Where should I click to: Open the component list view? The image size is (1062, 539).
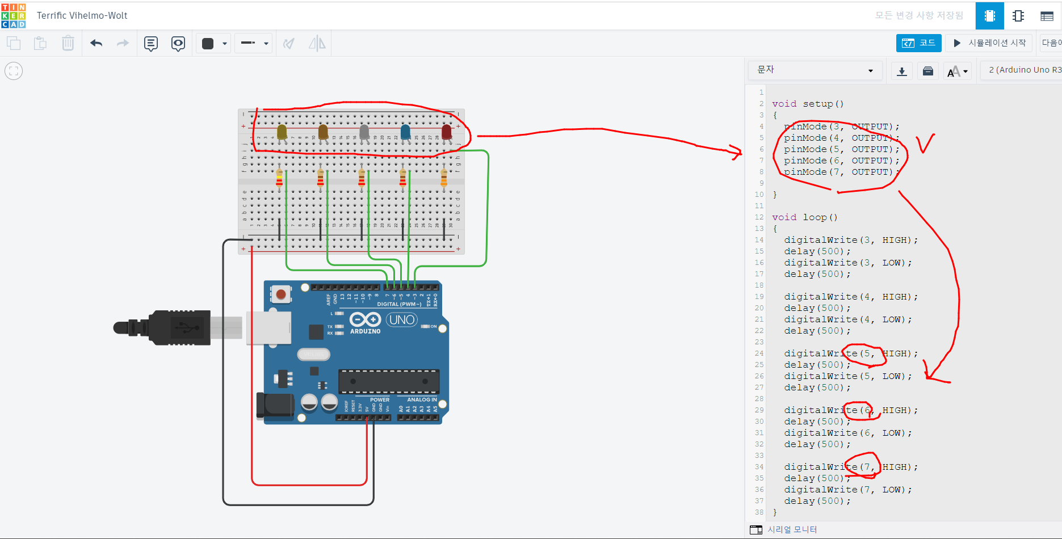[x=1047, y=16]
